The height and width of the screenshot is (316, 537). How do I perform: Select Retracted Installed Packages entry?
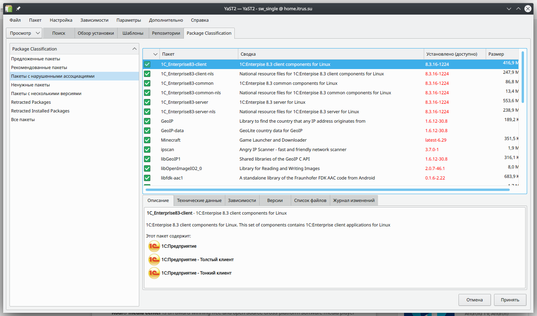pos(75,111)
